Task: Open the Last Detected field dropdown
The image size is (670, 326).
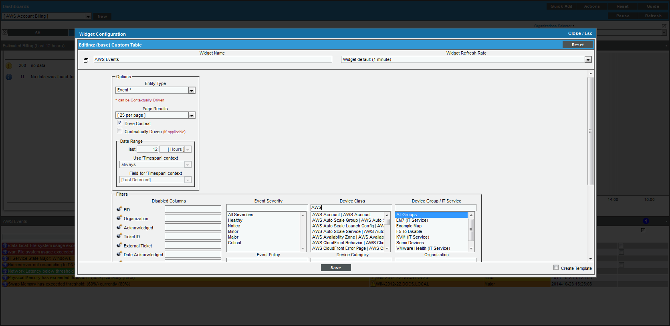Action: tap(155, 180)
